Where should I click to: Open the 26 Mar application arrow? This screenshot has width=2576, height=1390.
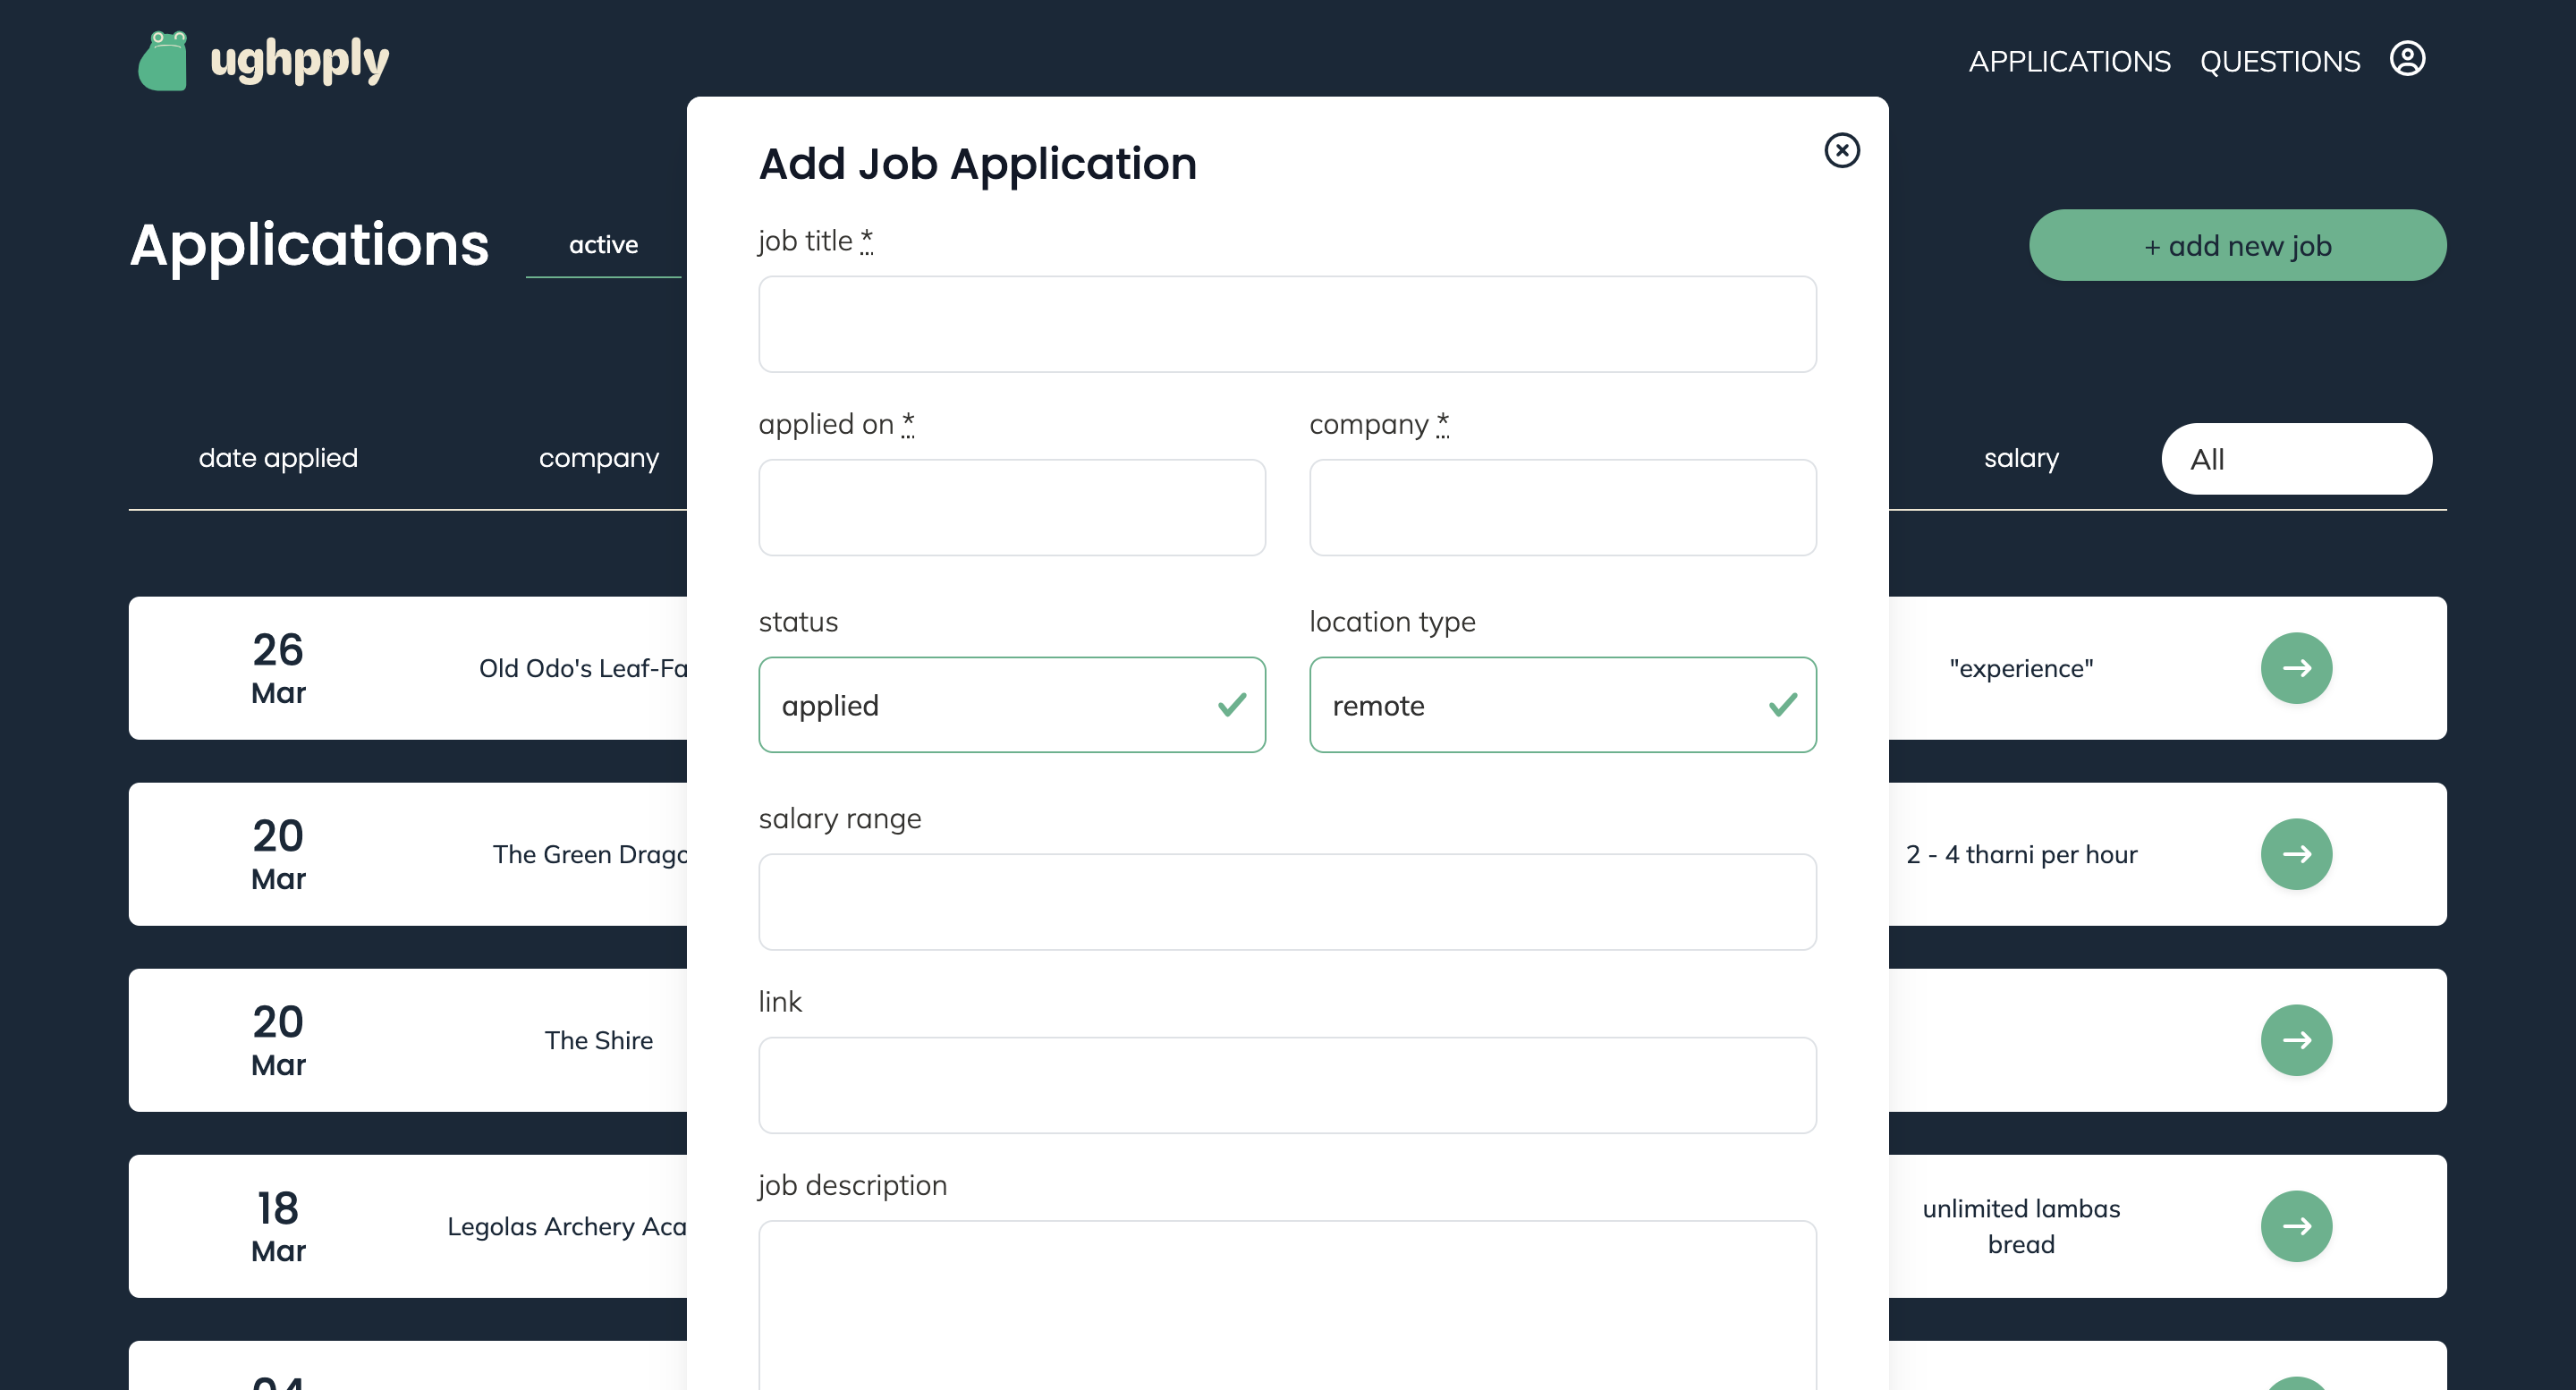(2296, 668)
